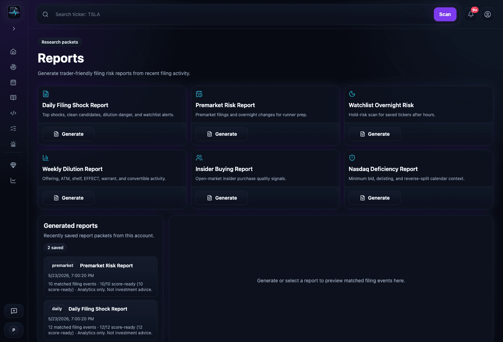Open the open-book sidebar icon
Image resolution: width=503 pixels, height=342 pixels.
coord(13,98)
